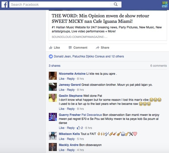Open Jamesy Gerard's profile name link
Image resolution: width=169 pixels, height=153 pixels.
pyautogui.click(x=70, y=85)
